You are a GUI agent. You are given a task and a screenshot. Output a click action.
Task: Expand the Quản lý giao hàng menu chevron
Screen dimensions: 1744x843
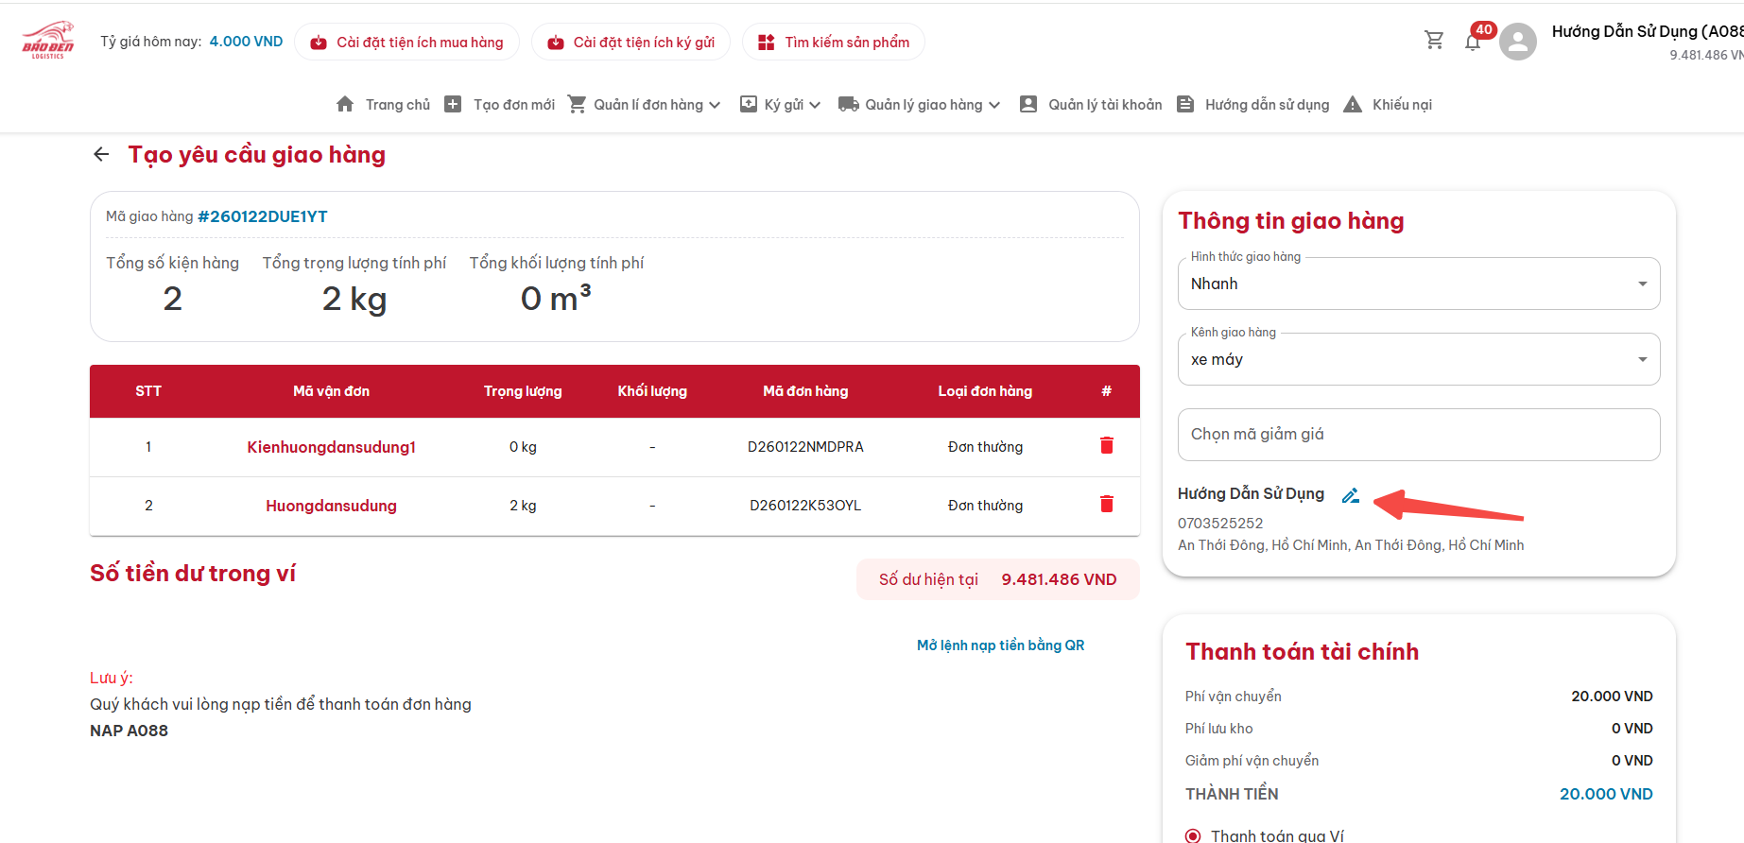click(994, 105)
